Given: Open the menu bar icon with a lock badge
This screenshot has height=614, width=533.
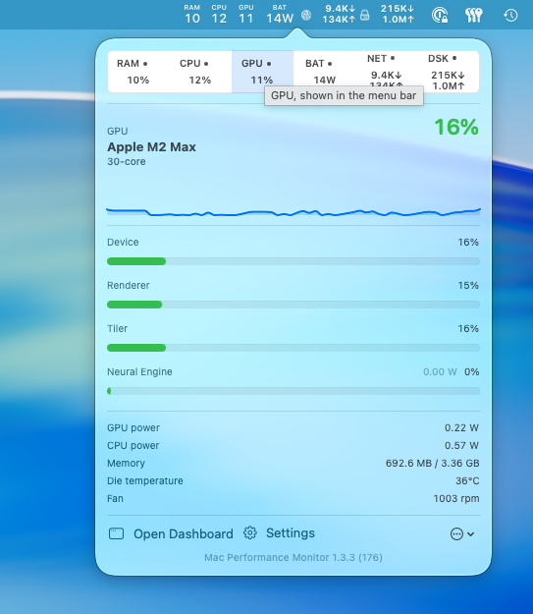Looking at the screenshot, I should click(x=440, y=16).
